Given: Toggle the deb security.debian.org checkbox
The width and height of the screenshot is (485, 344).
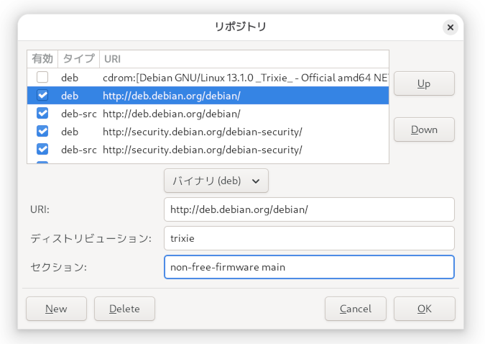Looking at the screenshot, I should tap(42, 131).
